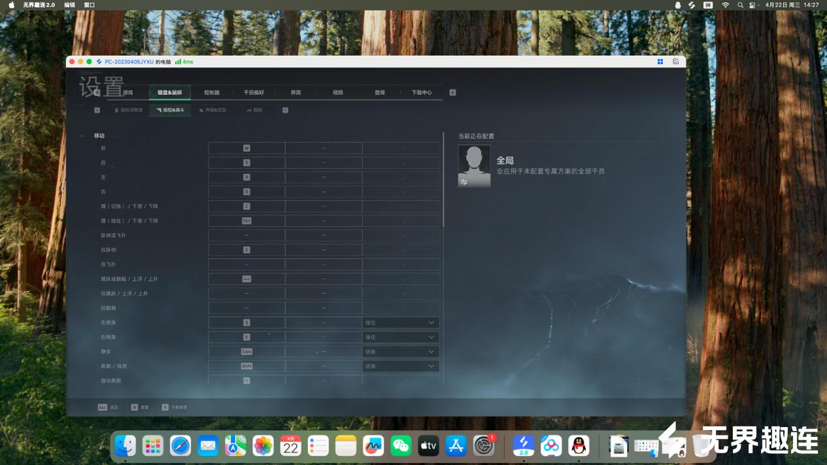Click the Caps key binding for 静步
Viewport: 827px width, 465px height.
pyautogui.click(x=246, y=351)
